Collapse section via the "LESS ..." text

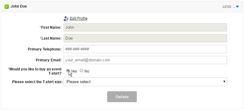click(x=229, y=7)
